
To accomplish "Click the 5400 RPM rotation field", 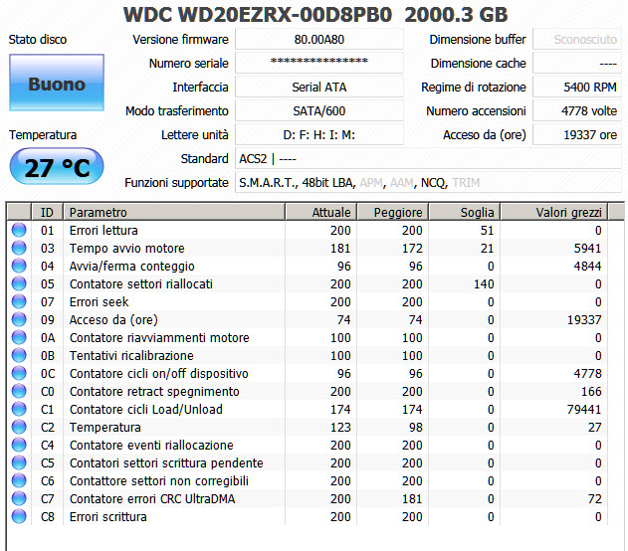I will point(577,87).
